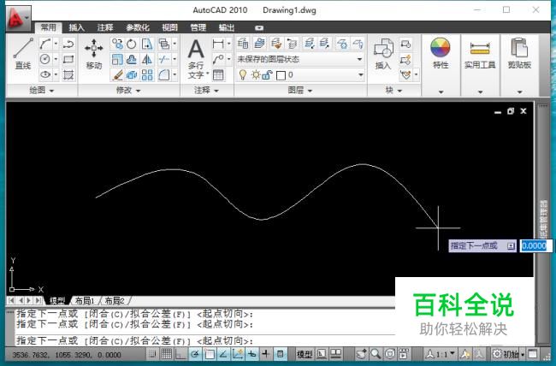556x366 pixels.
Task: Switch to the 视图 ribbon tab
Action: click(169, 27)
